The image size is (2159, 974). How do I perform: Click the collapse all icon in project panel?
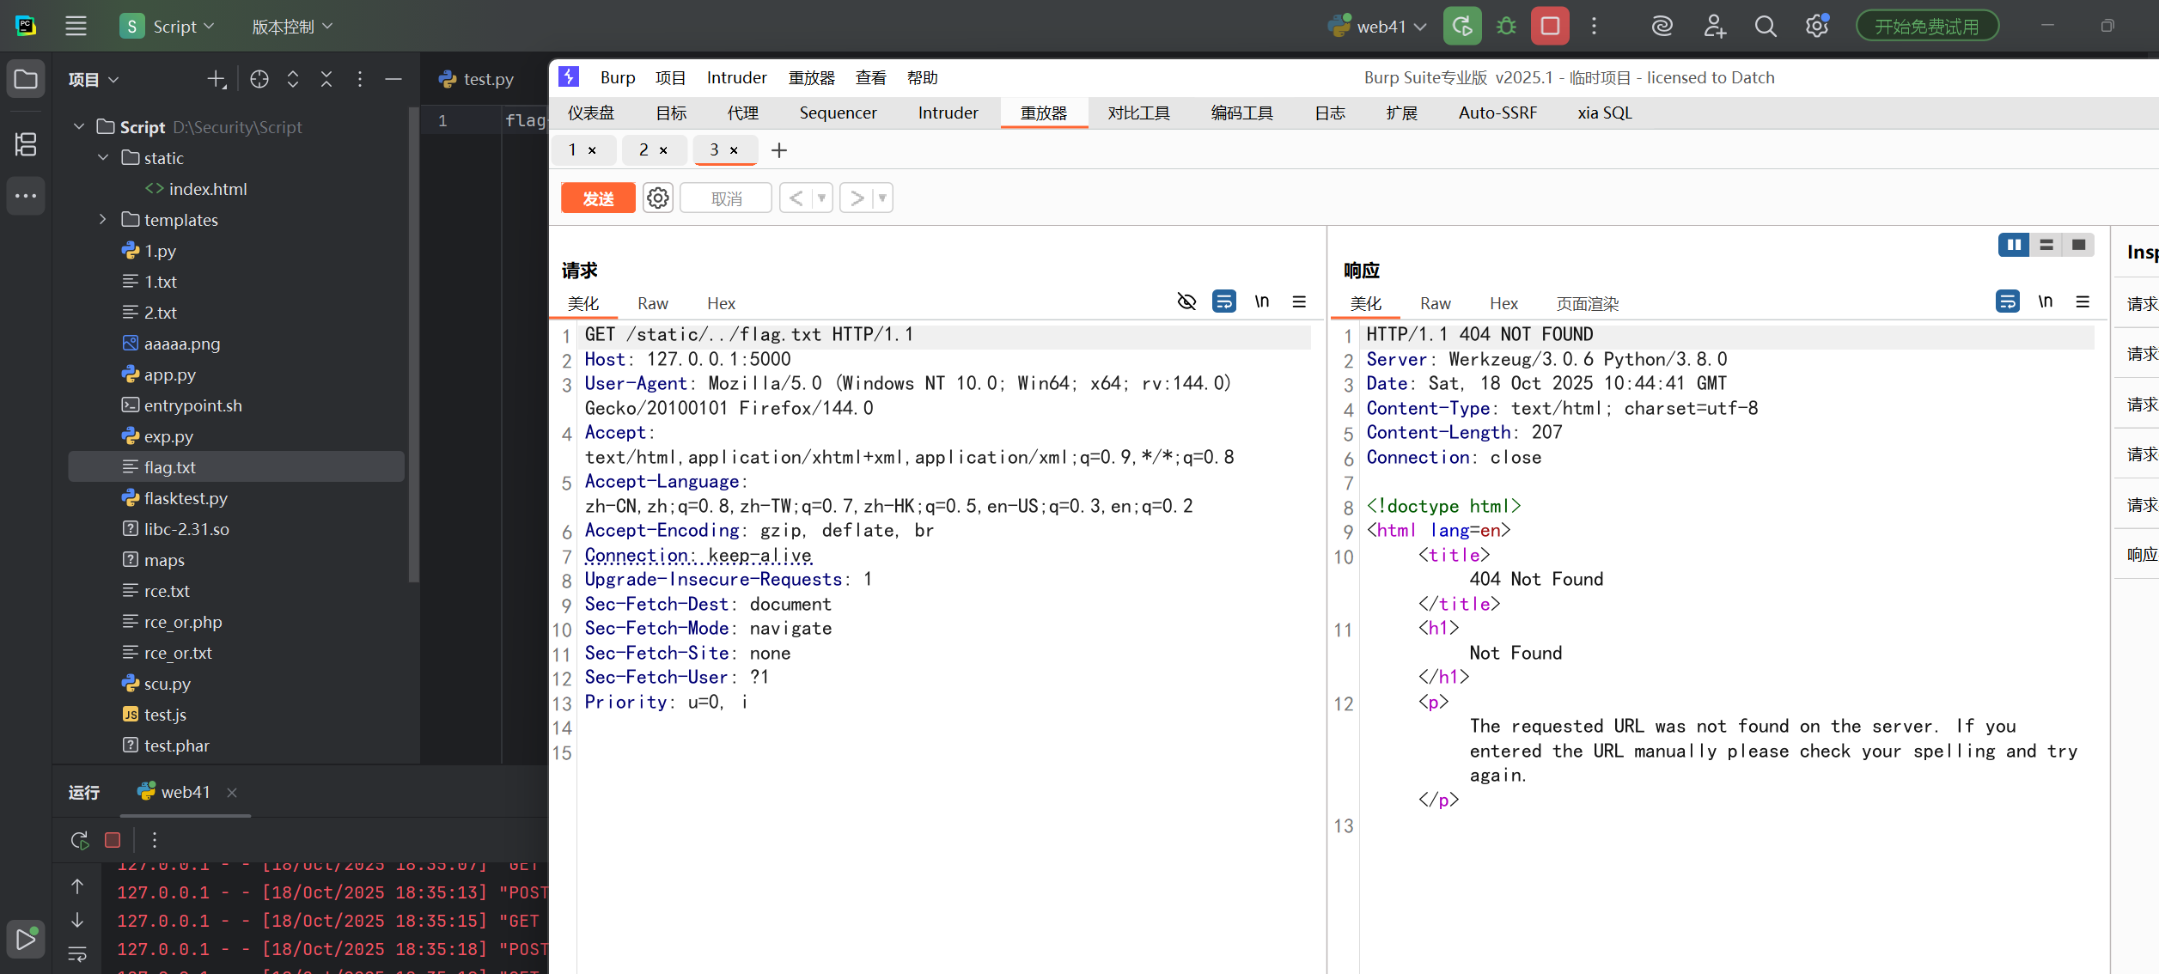[x=326, y=79]
